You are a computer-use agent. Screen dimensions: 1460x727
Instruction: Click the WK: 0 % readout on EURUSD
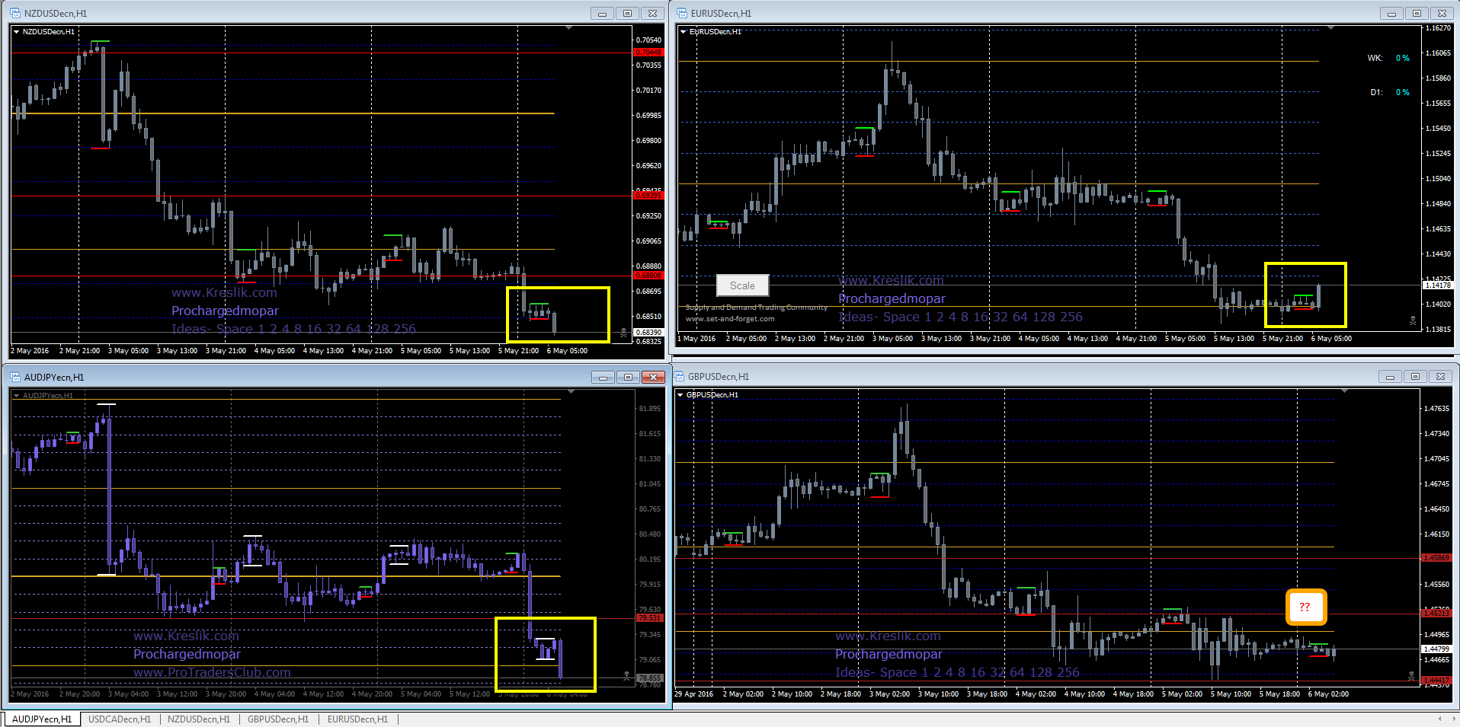pos(1388,58)
